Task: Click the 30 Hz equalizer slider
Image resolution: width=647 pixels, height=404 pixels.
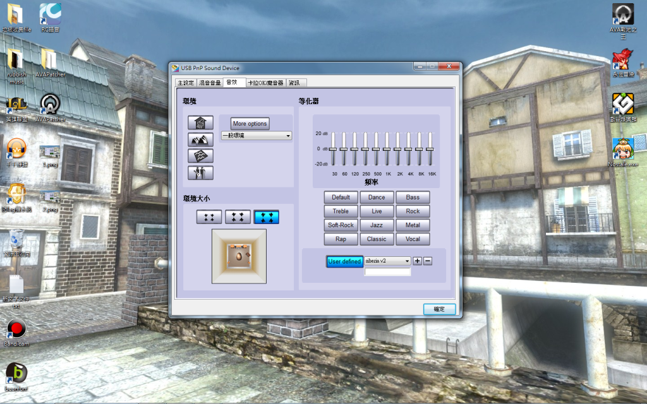Action: click(x=333, y=149)
